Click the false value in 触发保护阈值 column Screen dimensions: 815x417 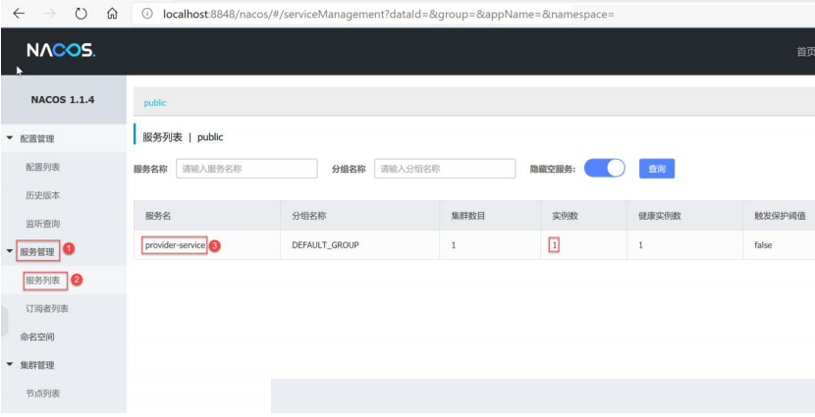pyautogui.click(x=763, y=244)
